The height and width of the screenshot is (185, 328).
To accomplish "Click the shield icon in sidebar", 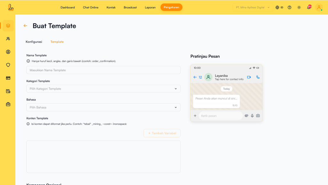I will pos(8,65).
